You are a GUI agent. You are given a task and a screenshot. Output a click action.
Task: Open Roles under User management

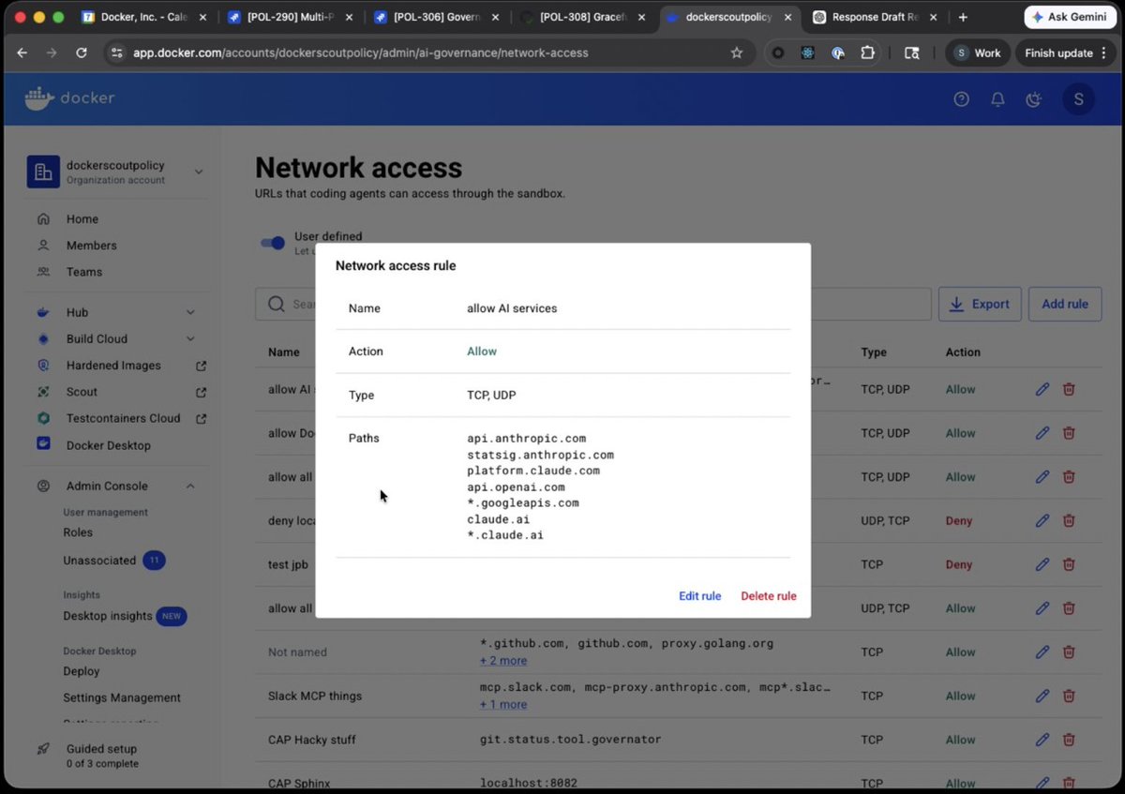point(78,532)
